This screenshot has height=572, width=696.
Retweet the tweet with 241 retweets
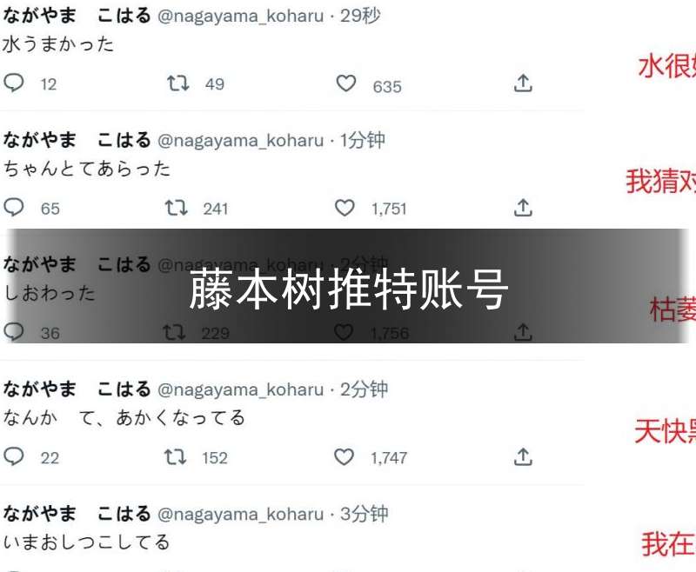pyautogui.click(x=177, y=208)
